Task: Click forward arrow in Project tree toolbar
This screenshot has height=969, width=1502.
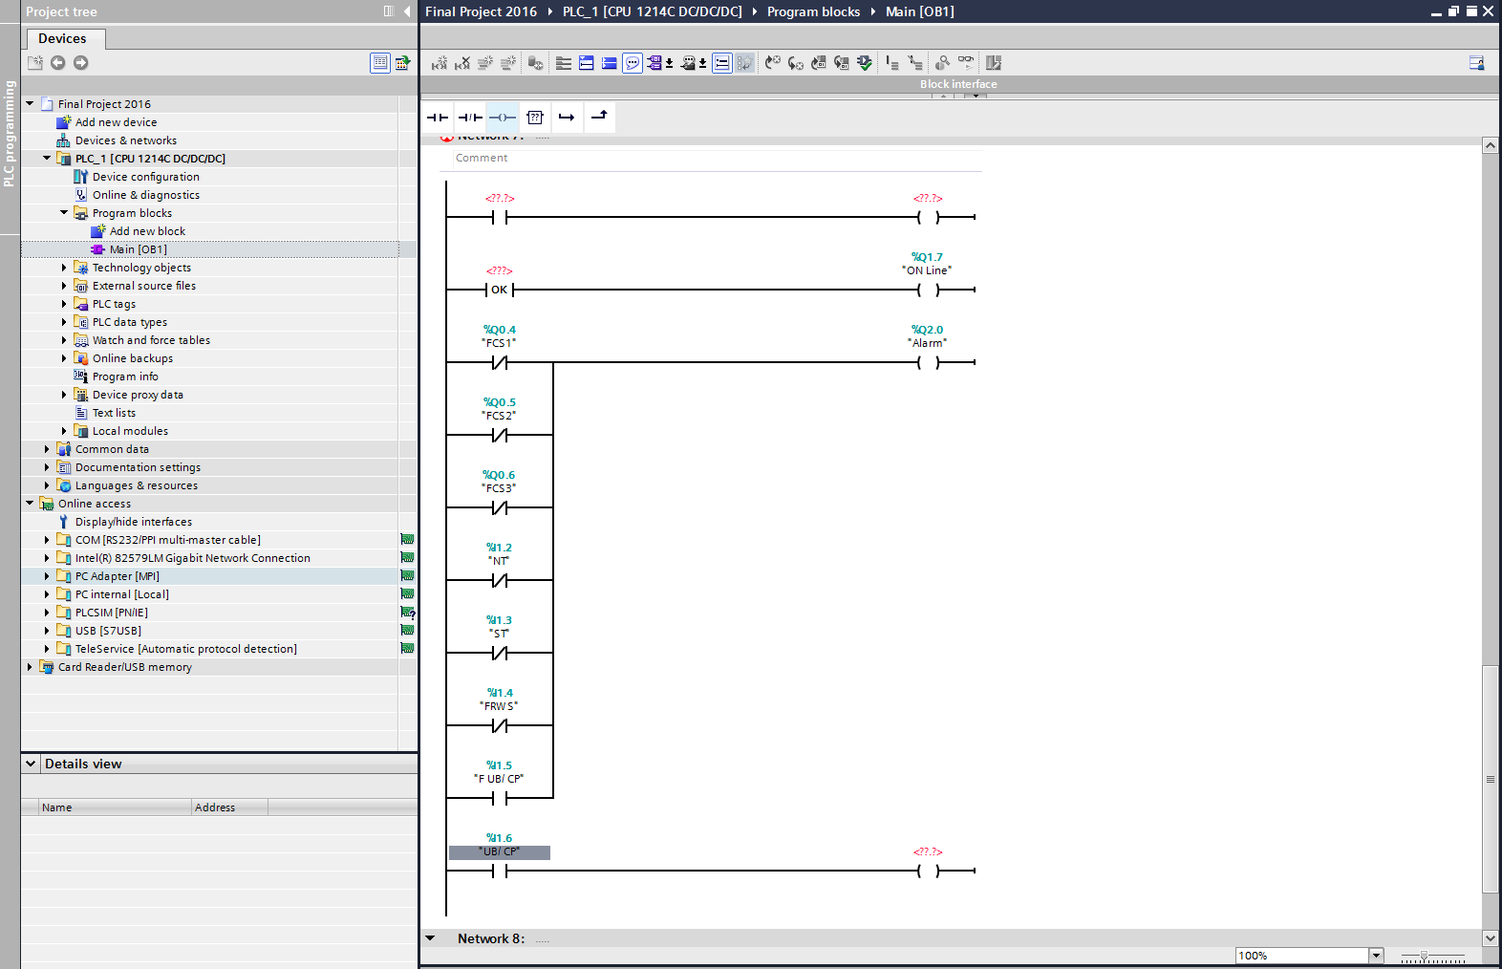Action: [81, 63]
